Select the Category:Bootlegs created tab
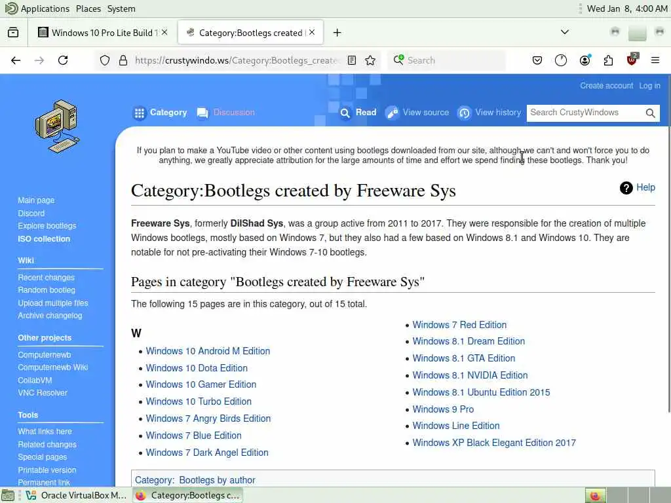The image size is (671, 503). click(251, 33)
